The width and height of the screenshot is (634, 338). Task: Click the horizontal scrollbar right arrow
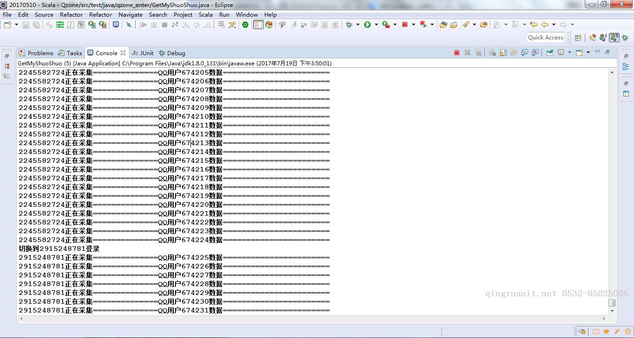point(604,319)
